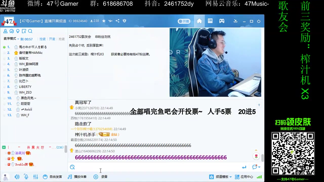
Task: Toggle the microphone icon
Action: [x=26, y=177]
